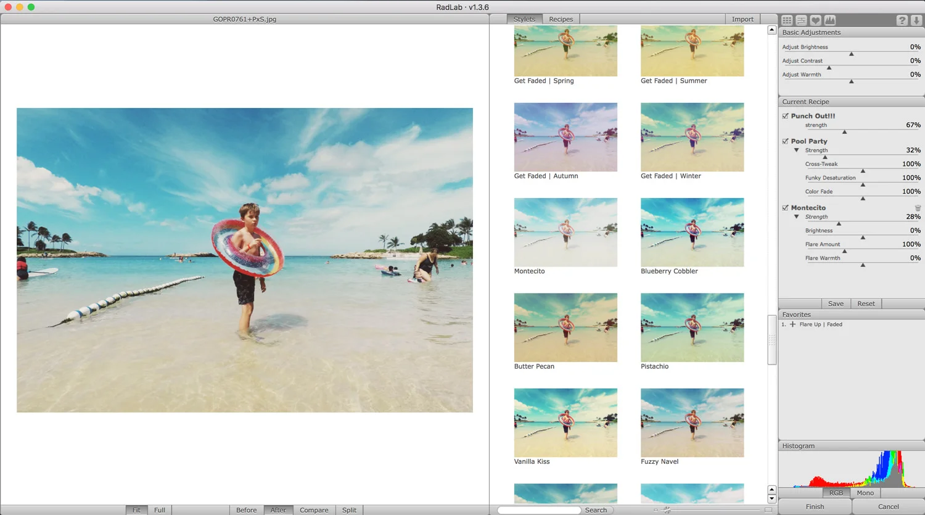Image resolution: width=925 pixels, height=515 pixels.
Task: Click the Adjust Contrast slider handle
Action: tap(829, 68)
